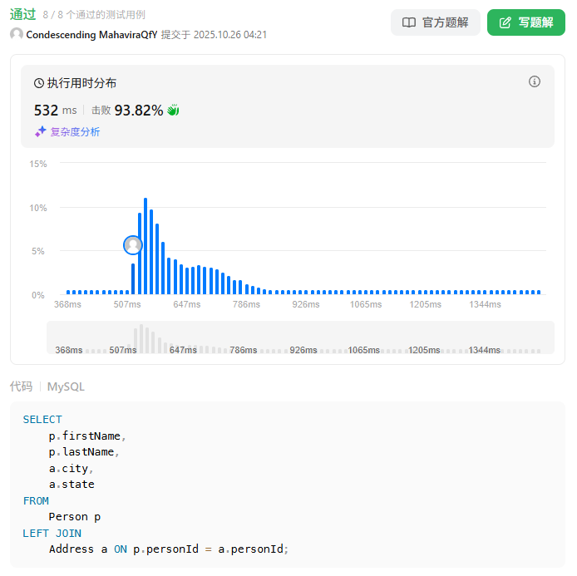Click the book icon in 官方题解
Screen dimensions: 577x576
[x=409, y=22]
